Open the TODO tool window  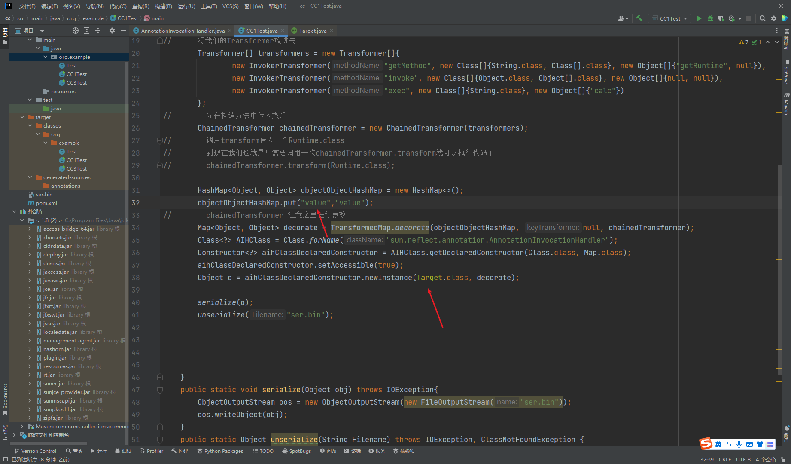263,451
